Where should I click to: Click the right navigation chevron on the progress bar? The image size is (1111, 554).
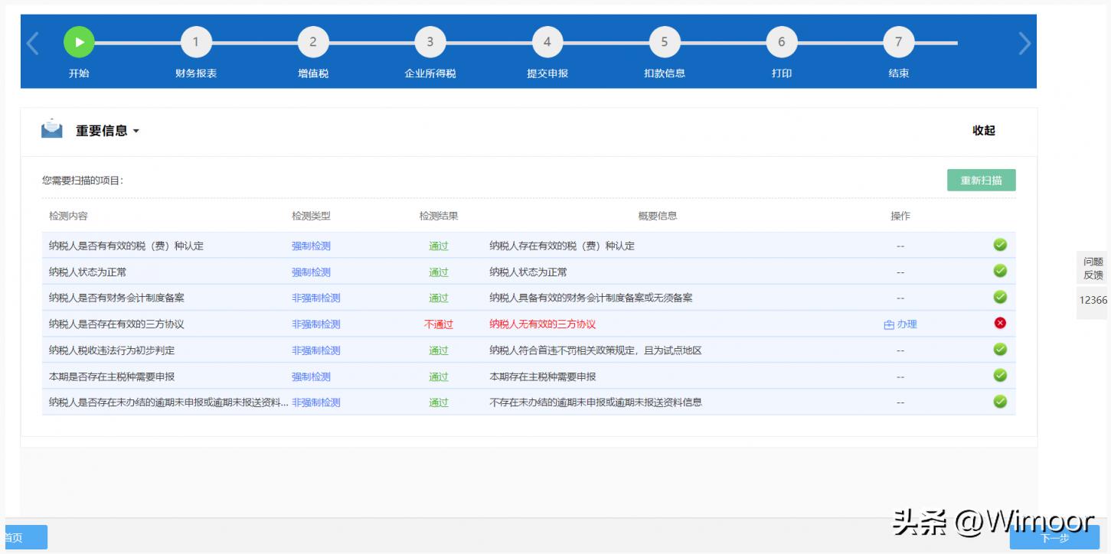[1024, 44]
